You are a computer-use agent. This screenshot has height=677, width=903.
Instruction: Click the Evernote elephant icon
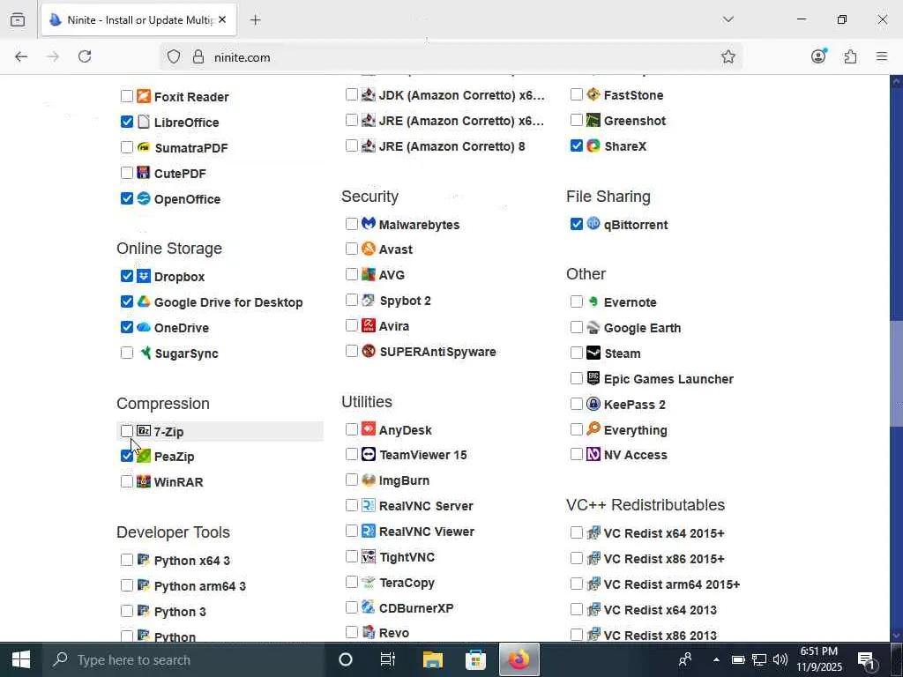[593, 301]
